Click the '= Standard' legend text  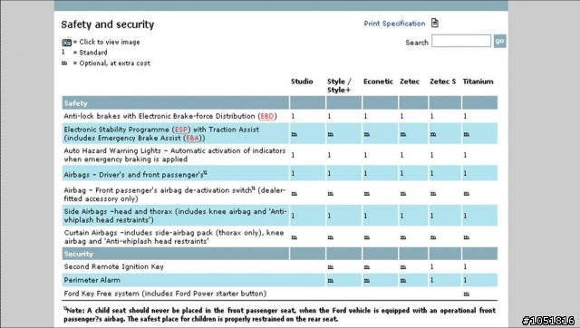90,53
